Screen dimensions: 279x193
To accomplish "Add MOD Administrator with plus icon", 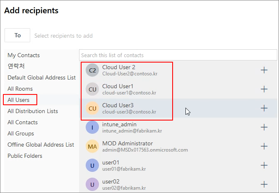I will (x=264, y=146).
